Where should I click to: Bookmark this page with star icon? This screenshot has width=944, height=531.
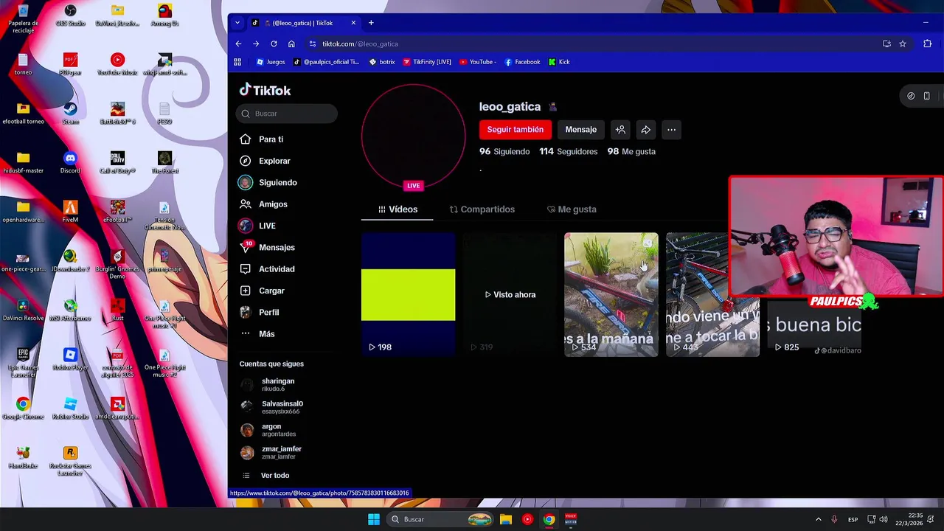[x=902, y=44]
